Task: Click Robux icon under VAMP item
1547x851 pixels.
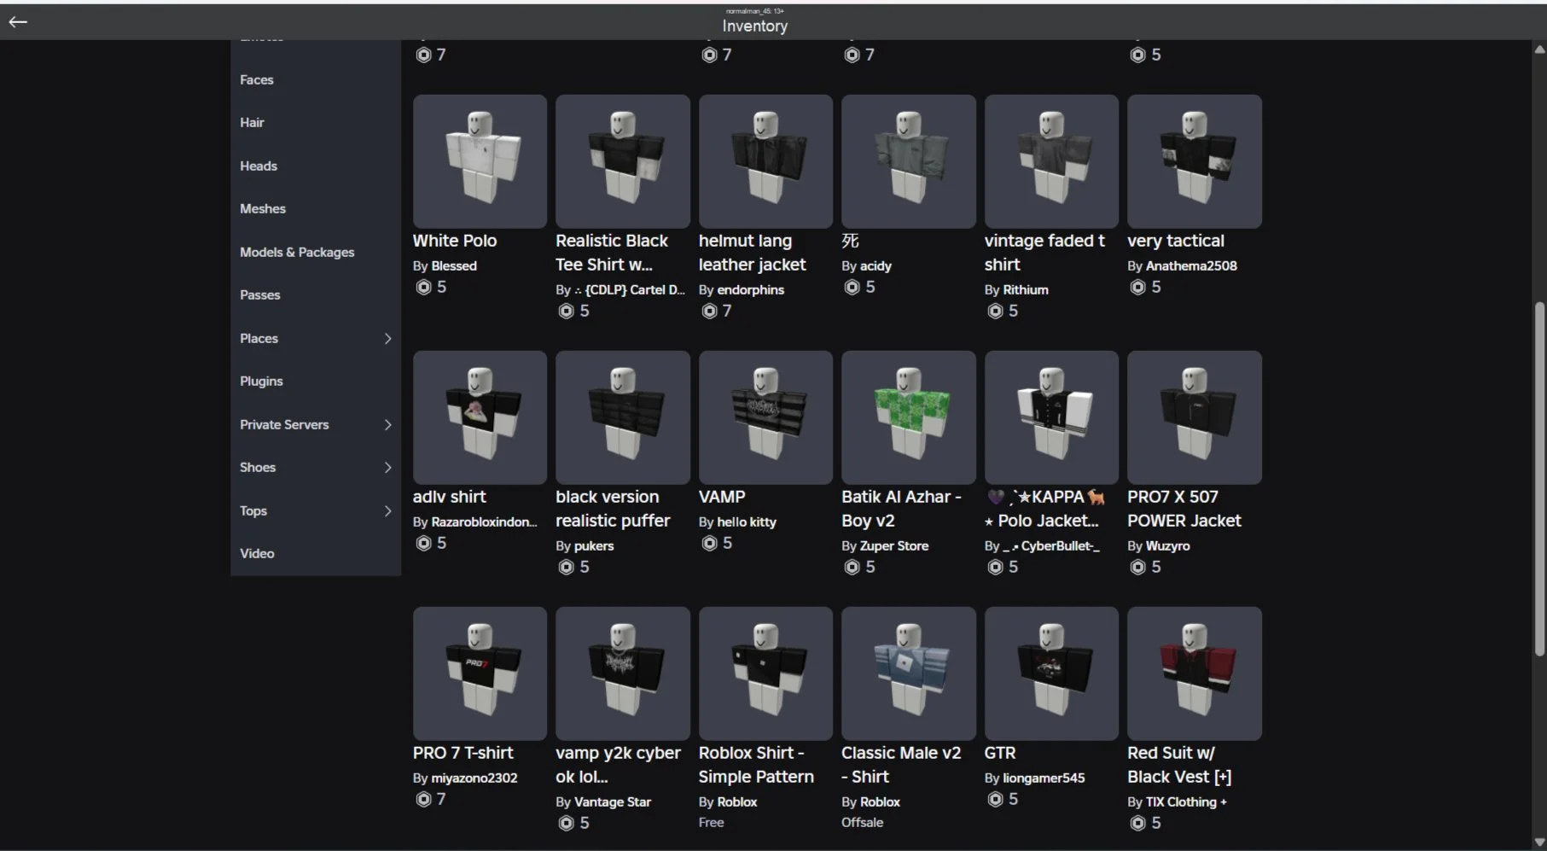Action: 709,544
